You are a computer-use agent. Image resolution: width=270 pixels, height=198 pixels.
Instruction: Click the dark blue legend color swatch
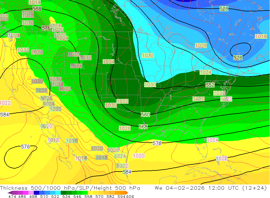click(36, 193)
